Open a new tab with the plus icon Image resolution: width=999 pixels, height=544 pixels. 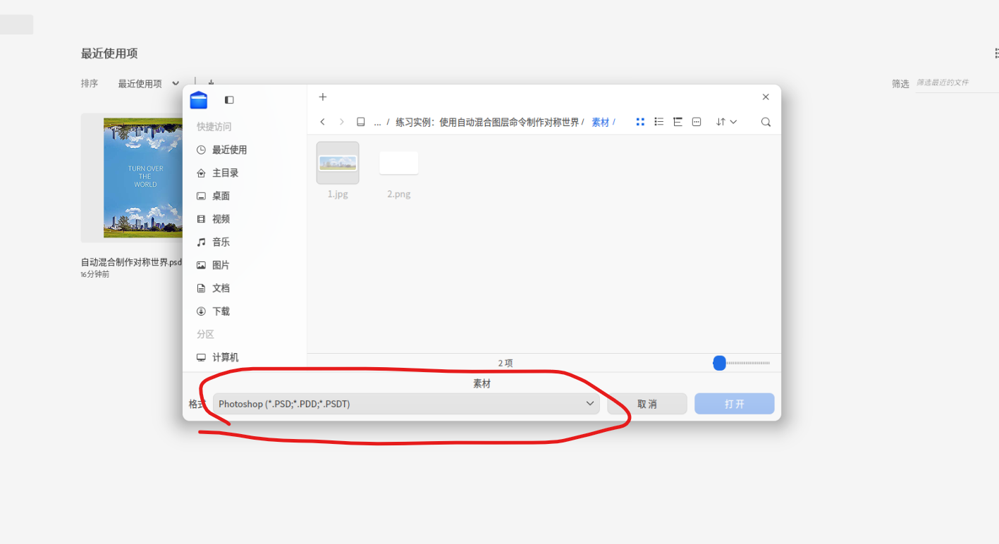pos(323,97)
